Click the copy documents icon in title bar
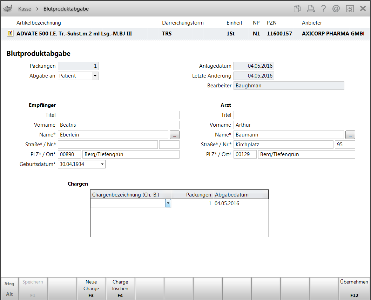This screenshot has height=300, width=371. [297, 9]
